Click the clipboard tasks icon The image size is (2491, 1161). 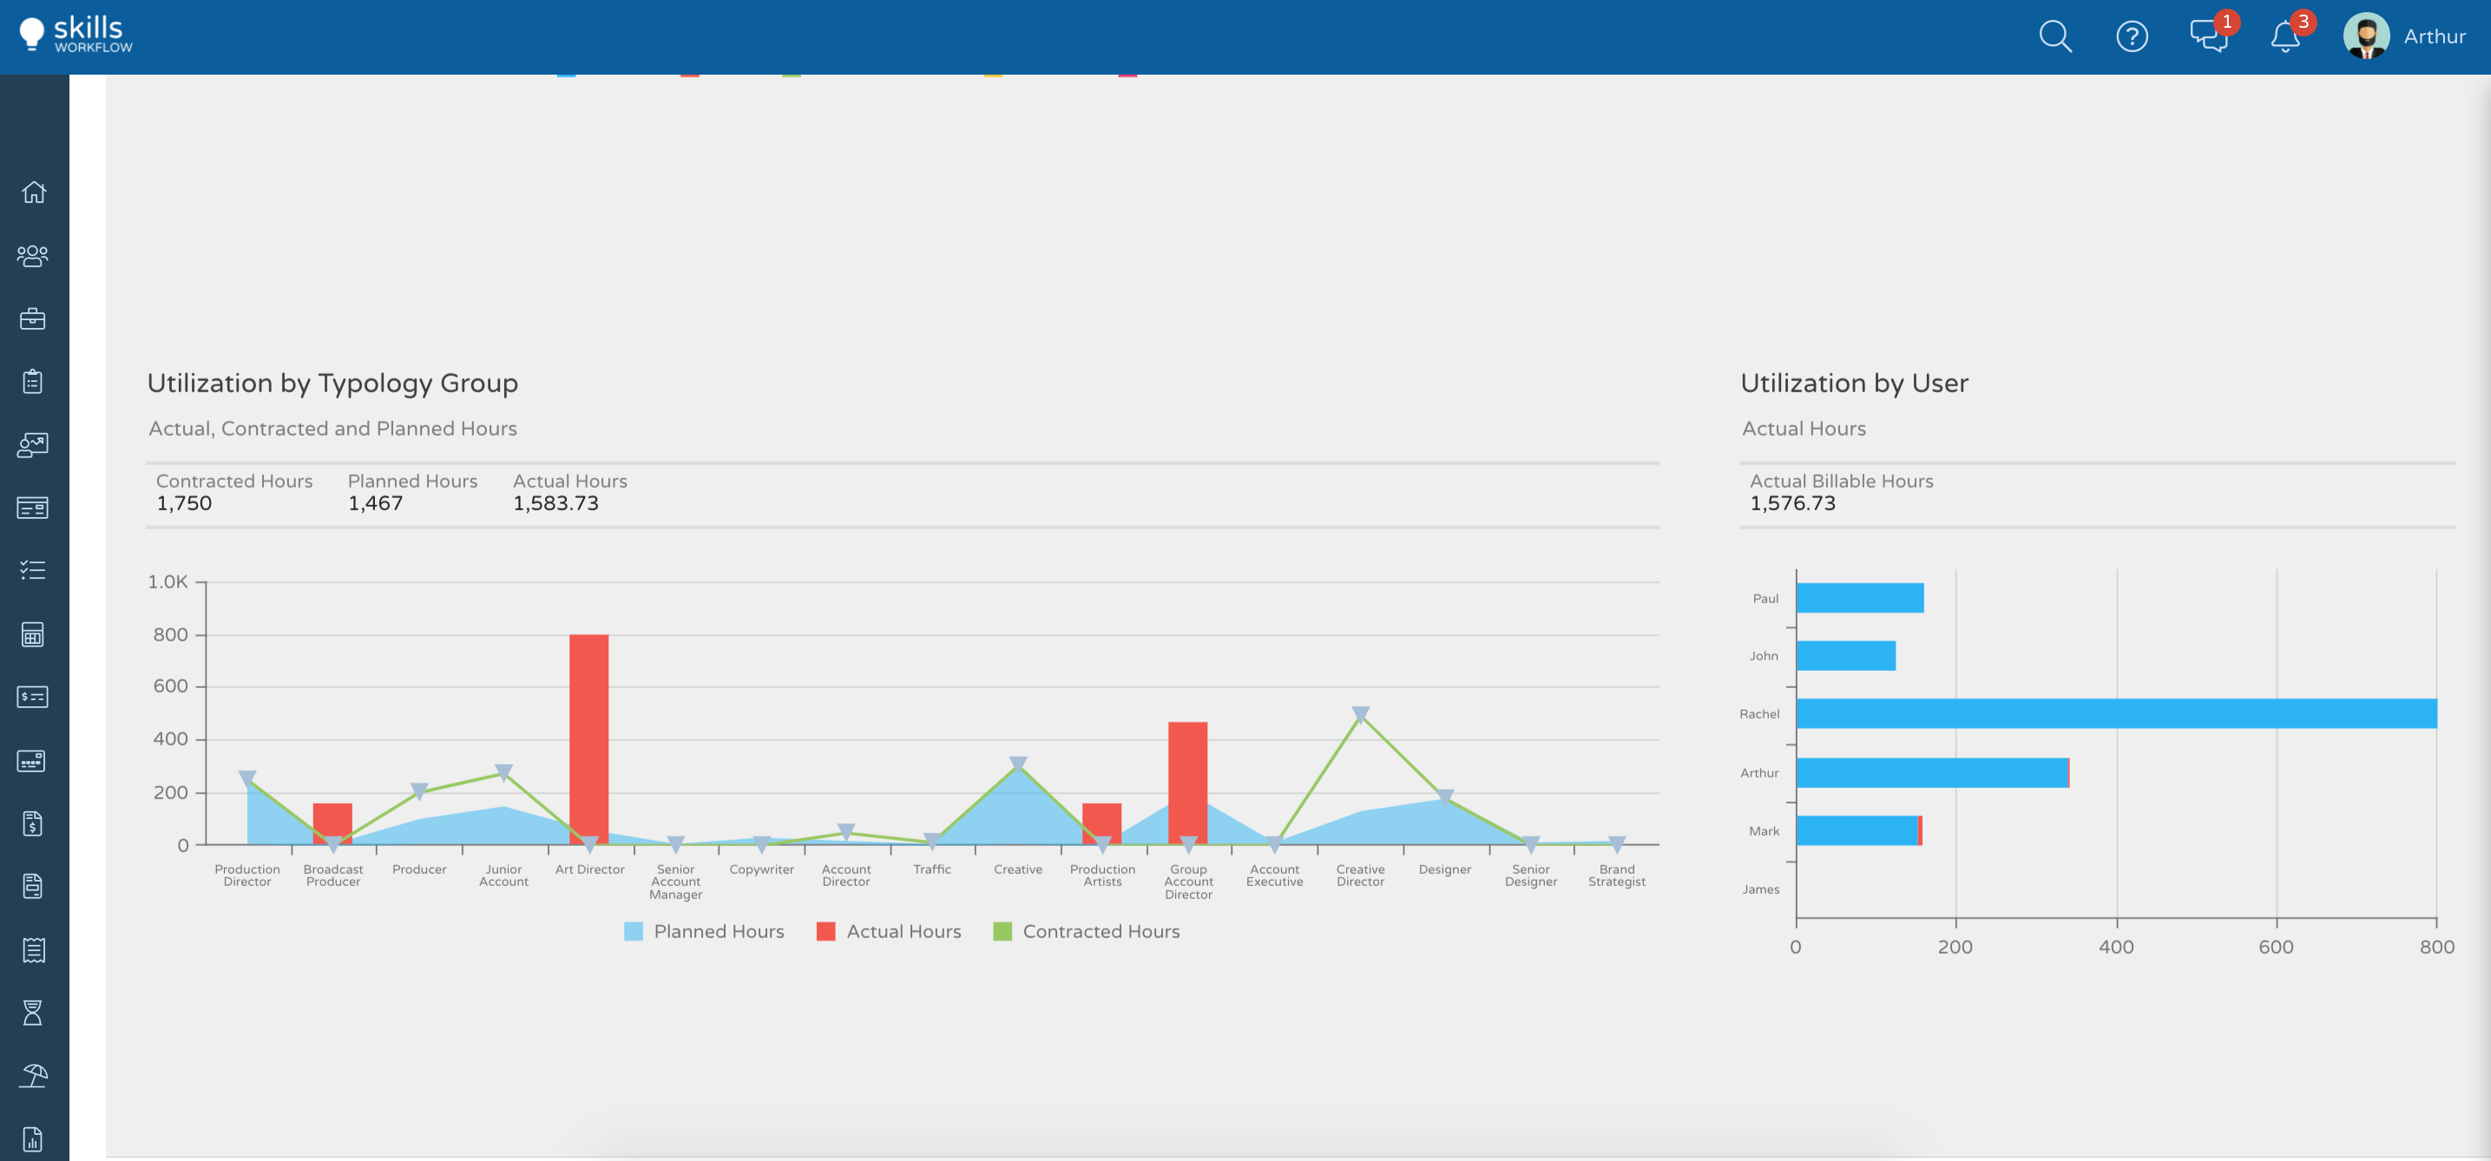point(33,381)
